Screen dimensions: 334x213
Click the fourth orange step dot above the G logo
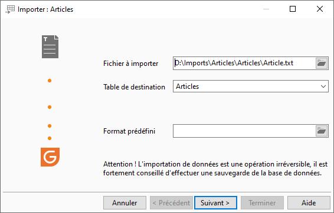[50, 138]
